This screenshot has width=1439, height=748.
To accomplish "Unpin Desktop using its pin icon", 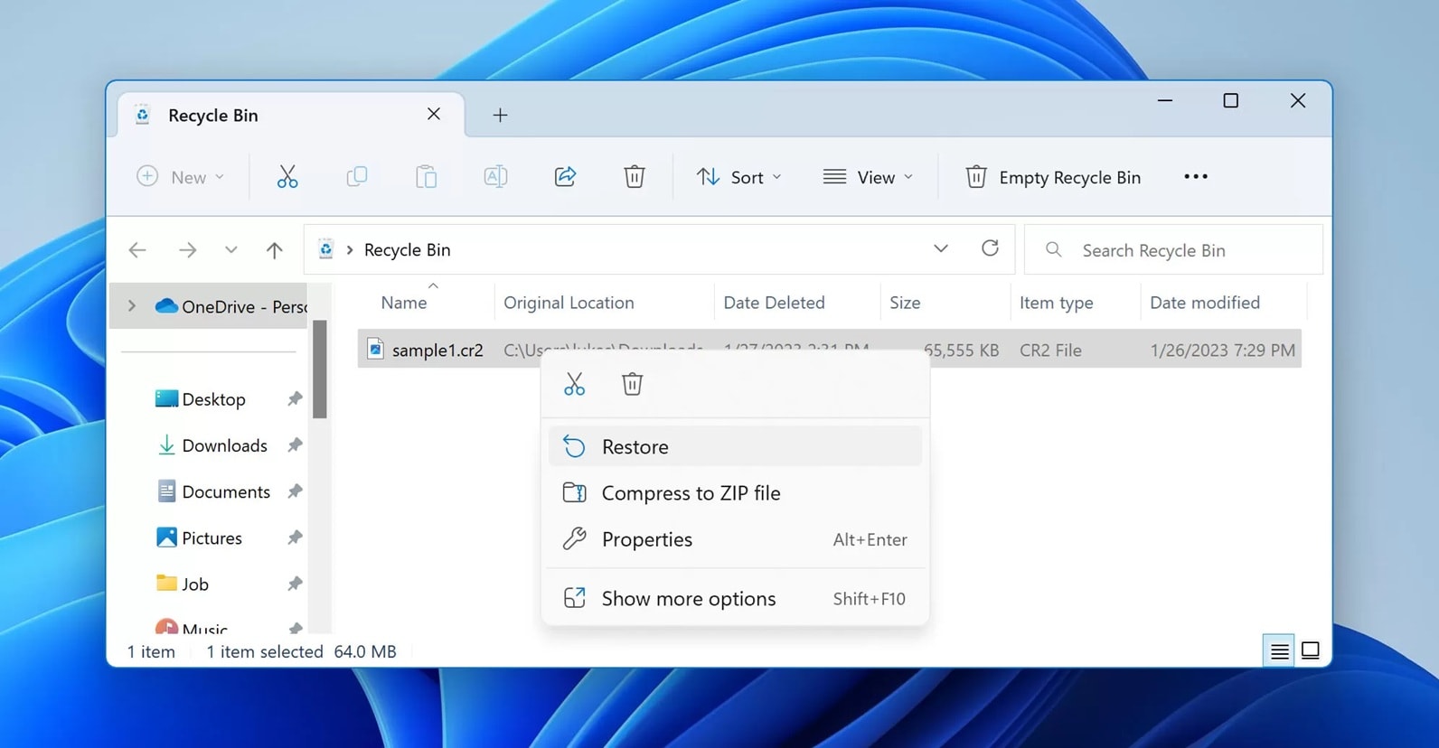I will [295, 399].
